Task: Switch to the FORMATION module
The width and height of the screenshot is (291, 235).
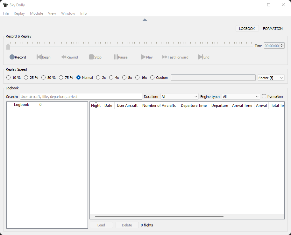Action: pos(273,29)
